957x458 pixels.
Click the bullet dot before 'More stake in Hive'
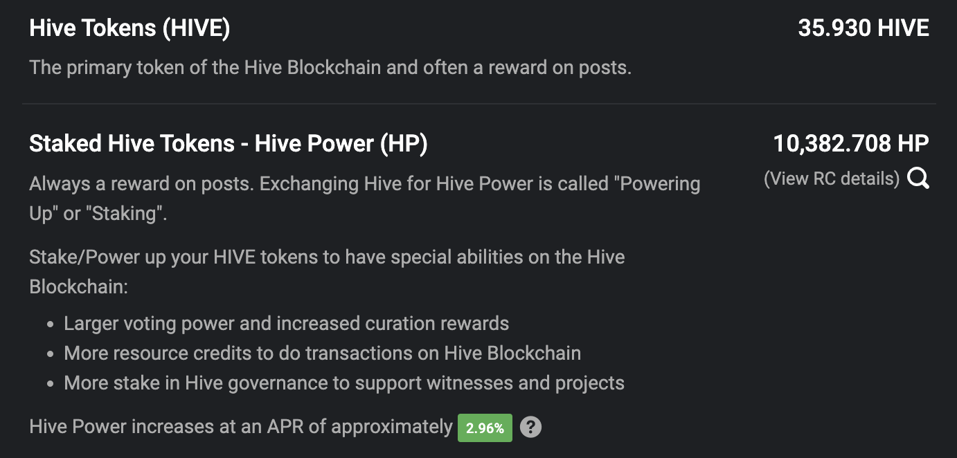(x=51, y=383)
